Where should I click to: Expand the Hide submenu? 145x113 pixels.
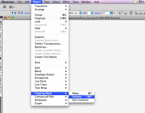50,28
